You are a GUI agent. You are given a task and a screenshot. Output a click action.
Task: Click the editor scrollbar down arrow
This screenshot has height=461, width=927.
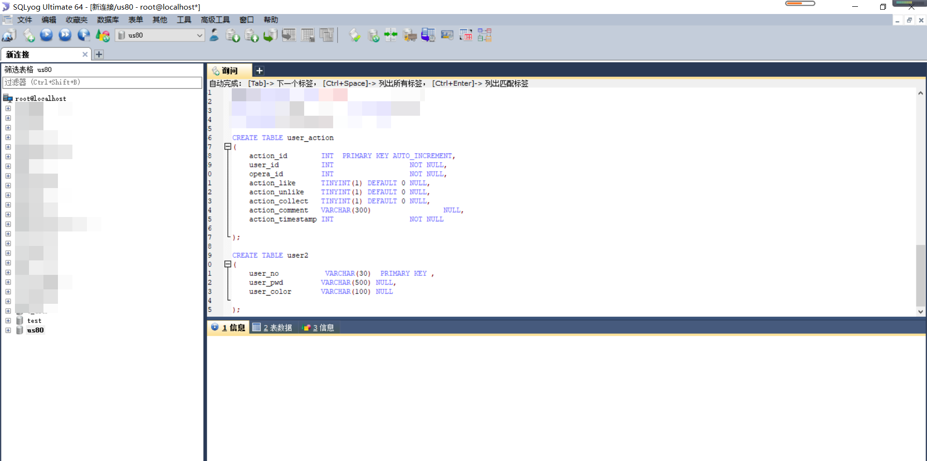[921, 312]
